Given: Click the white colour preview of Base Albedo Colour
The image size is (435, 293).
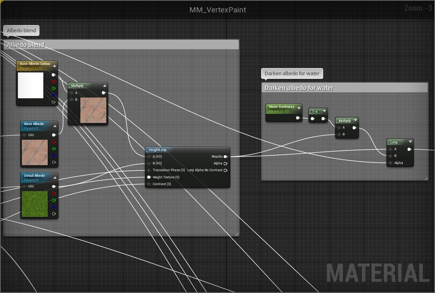Looking at the screenshot, I should 31,85.
